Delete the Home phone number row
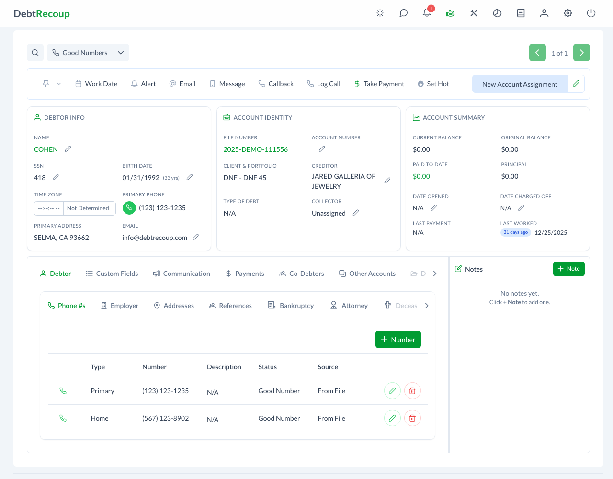This screenshot has height=479, width=613. pyautogui.click(x=412, y=418)
